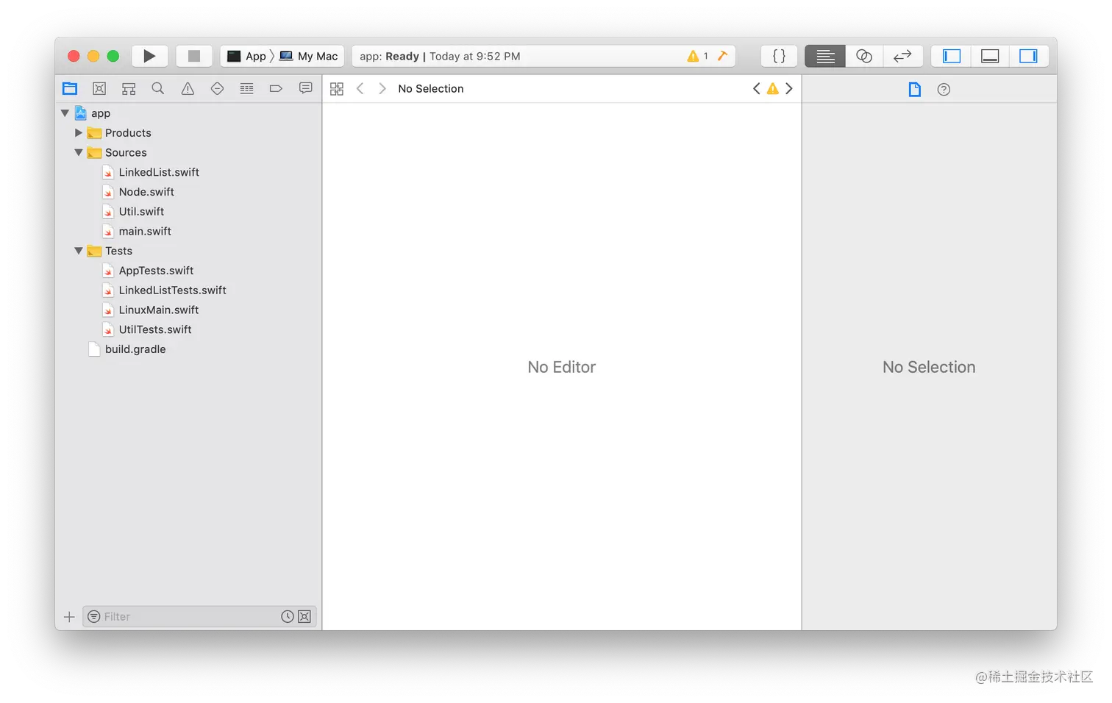The image size is (1112, 703).
Task: Jump to the previous issue
Action: (x=756, y=88)
